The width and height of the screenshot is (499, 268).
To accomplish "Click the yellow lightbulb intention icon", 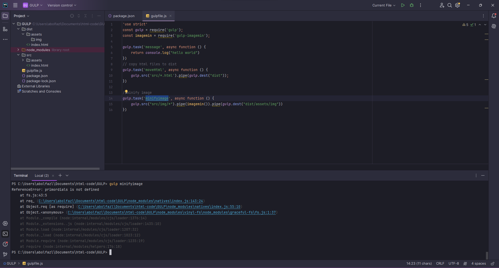I will coord(126,91).
